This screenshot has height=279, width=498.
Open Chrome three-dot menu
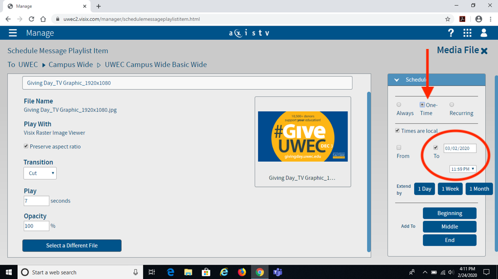click(x=491, y=19)
